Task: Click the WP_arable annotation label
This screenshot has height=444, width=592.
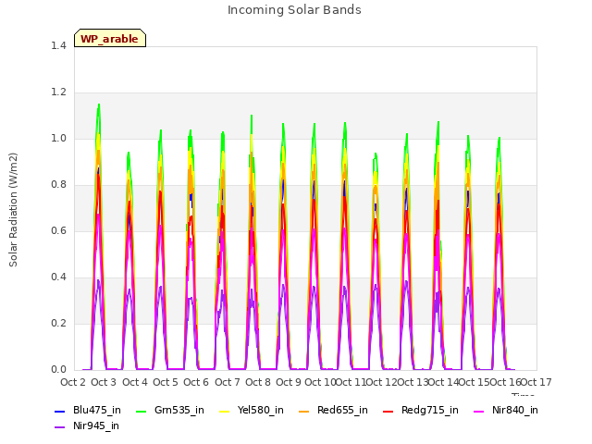Action: click(x=110, y=38)
